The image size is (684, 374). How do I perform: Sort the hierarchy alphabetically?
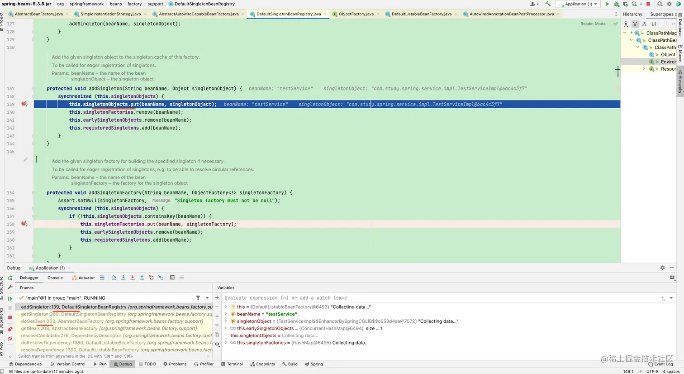pos(654,24)
